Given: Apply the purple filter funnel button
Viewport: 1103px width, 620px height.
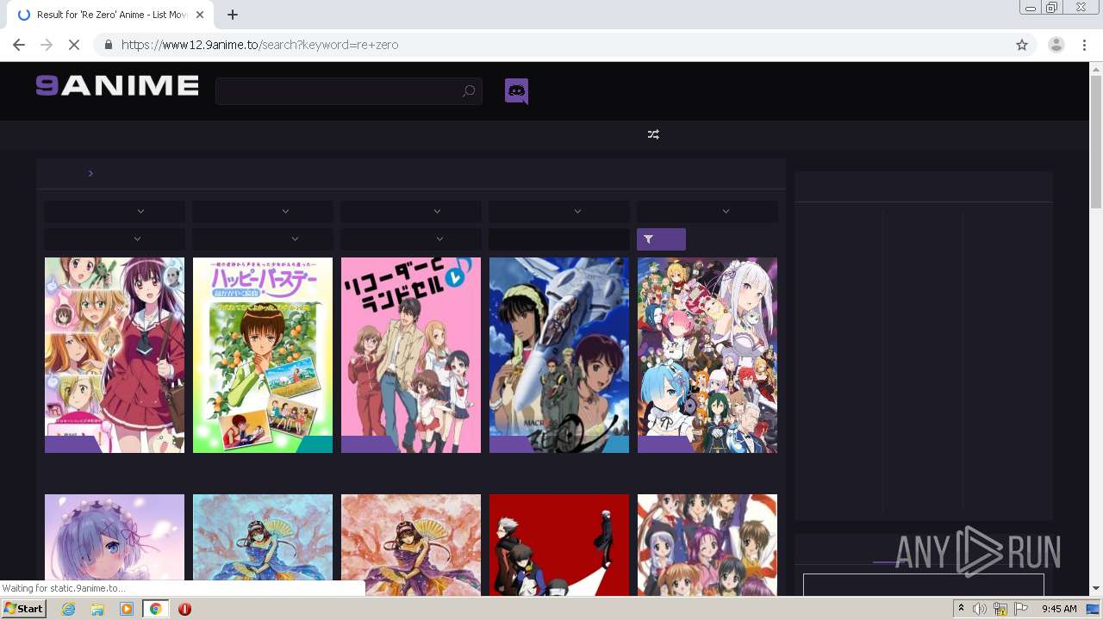Looking at the screenshot, I should pos(661,239).
